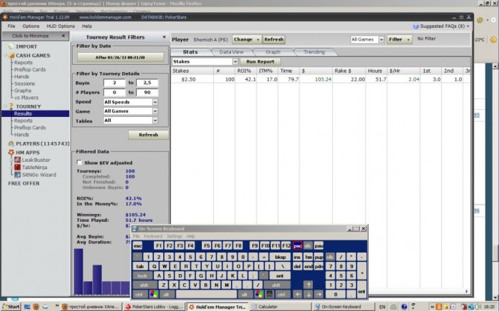Click the Click to Minimize button
The image size is (499, 311).
[x=35, y=36]
